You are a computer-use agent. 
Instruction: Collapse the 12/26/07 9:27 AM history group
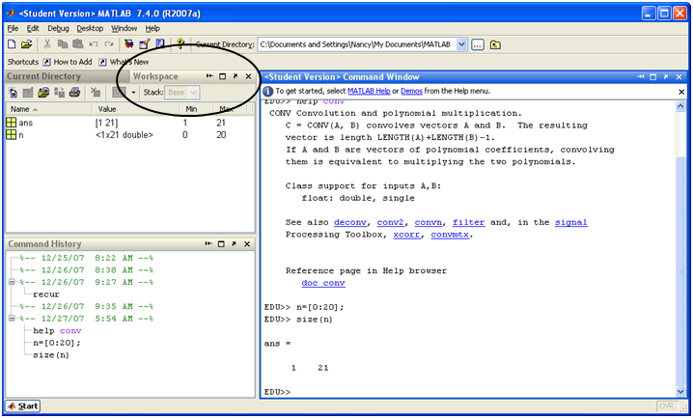tap(10, 282)
